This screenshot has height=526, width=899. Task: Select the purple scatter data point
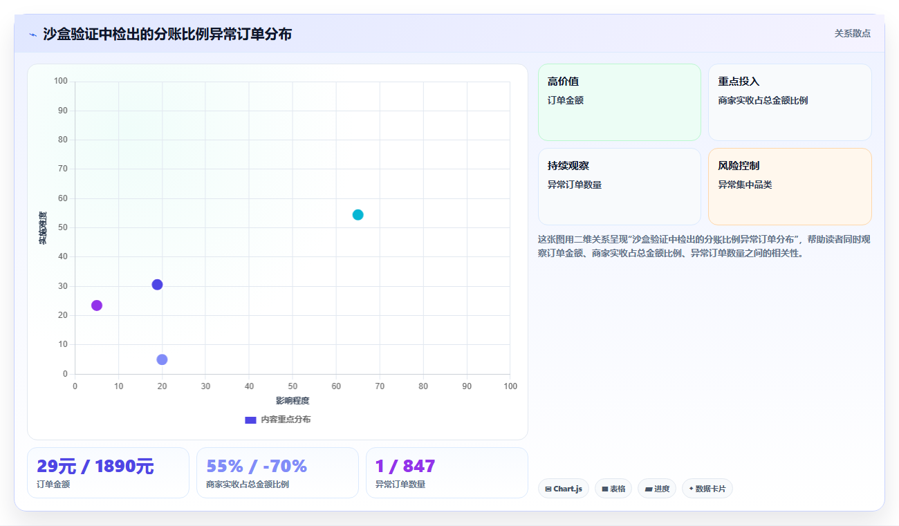[x=97, y=306]
